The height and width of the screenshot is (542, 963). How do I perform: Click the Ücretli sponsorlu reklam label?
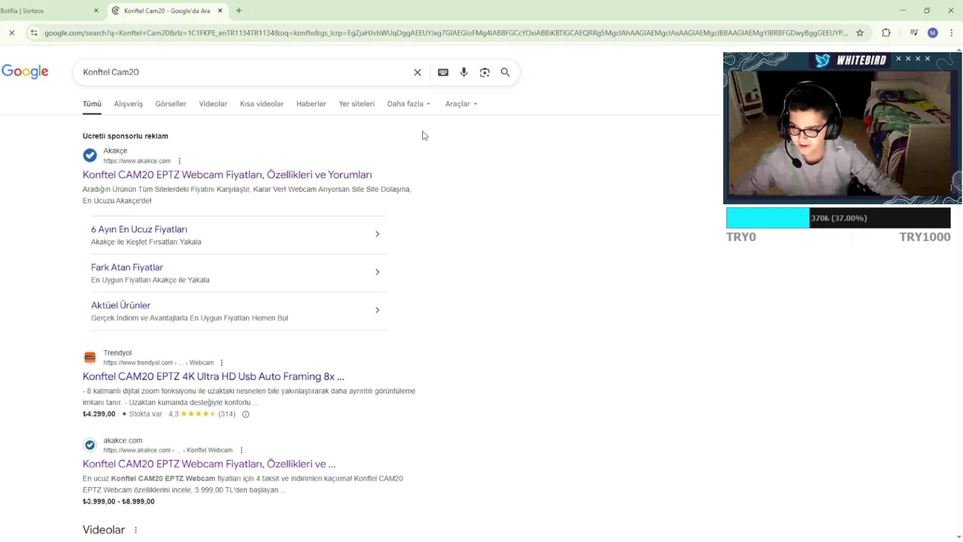(x=125, y=136)
